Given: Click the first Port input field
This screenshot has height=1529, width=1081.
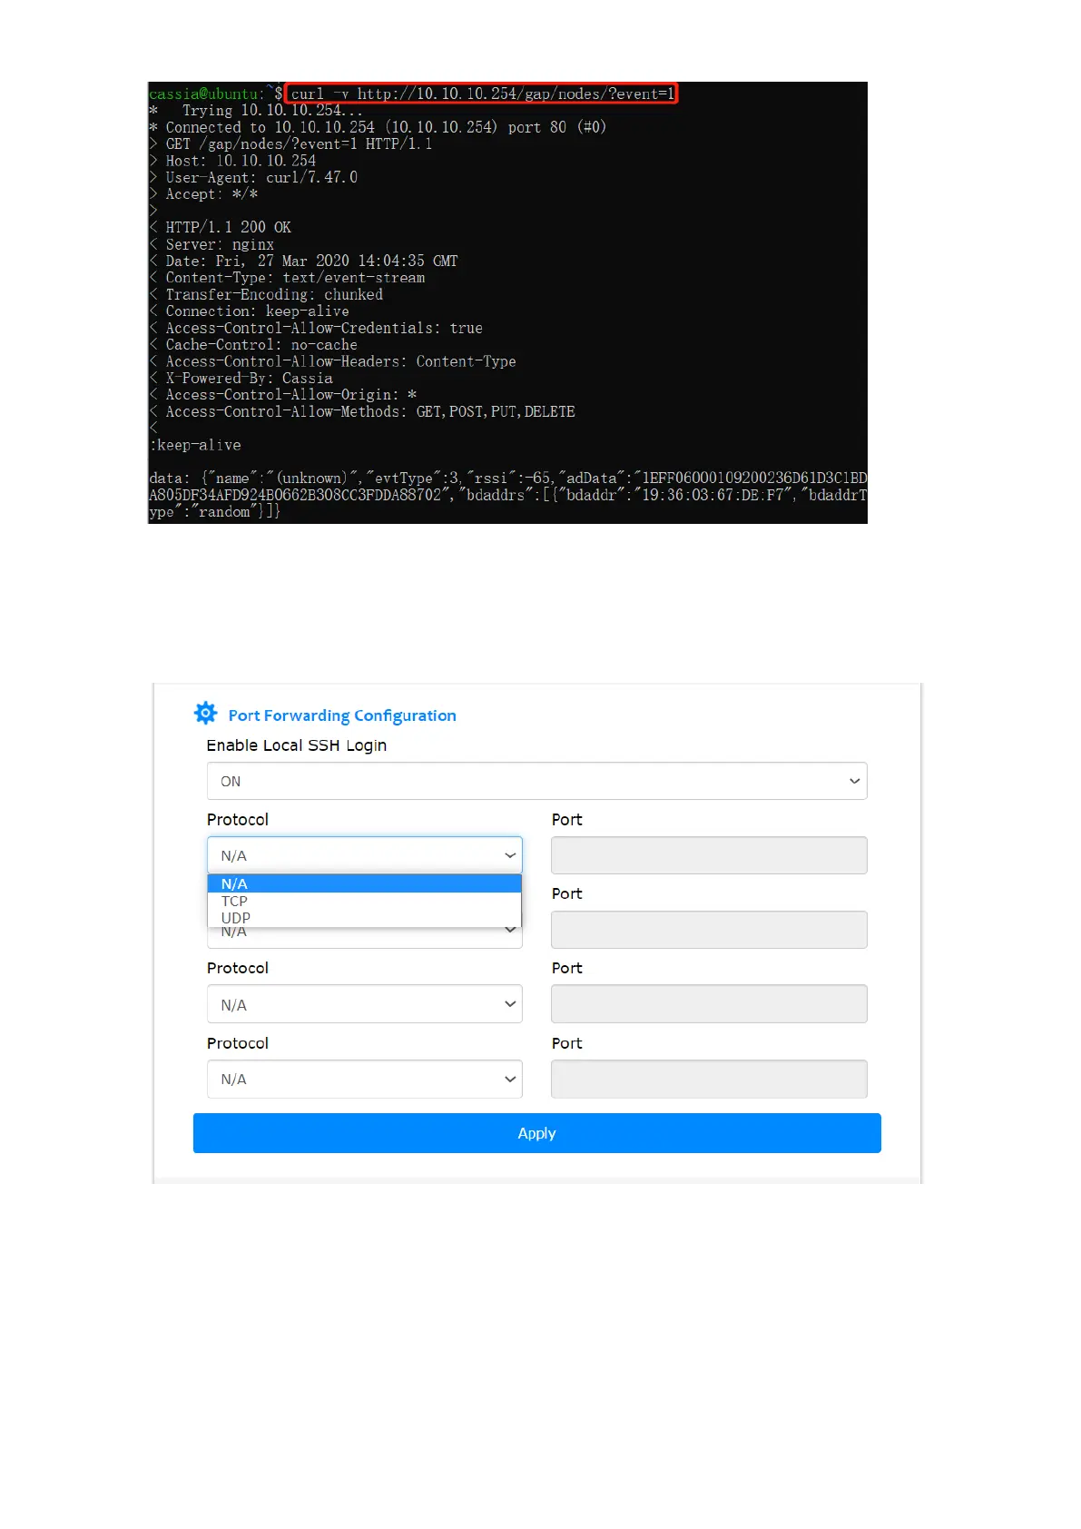Looking at the screenshot, I should 709,855.
